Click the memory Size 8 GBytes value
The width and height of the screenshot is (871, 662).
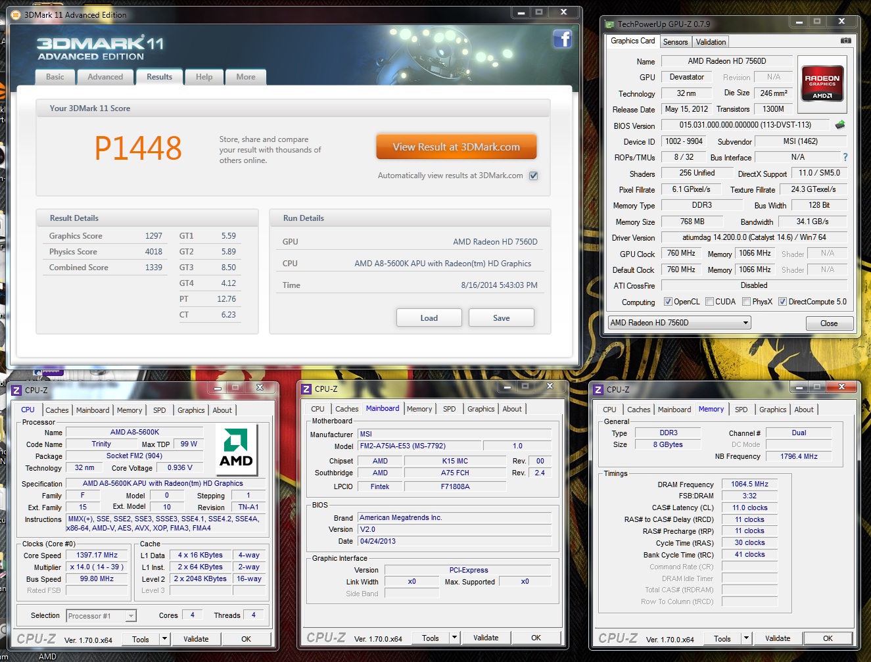pyautogui.click(x=668, y=444)
